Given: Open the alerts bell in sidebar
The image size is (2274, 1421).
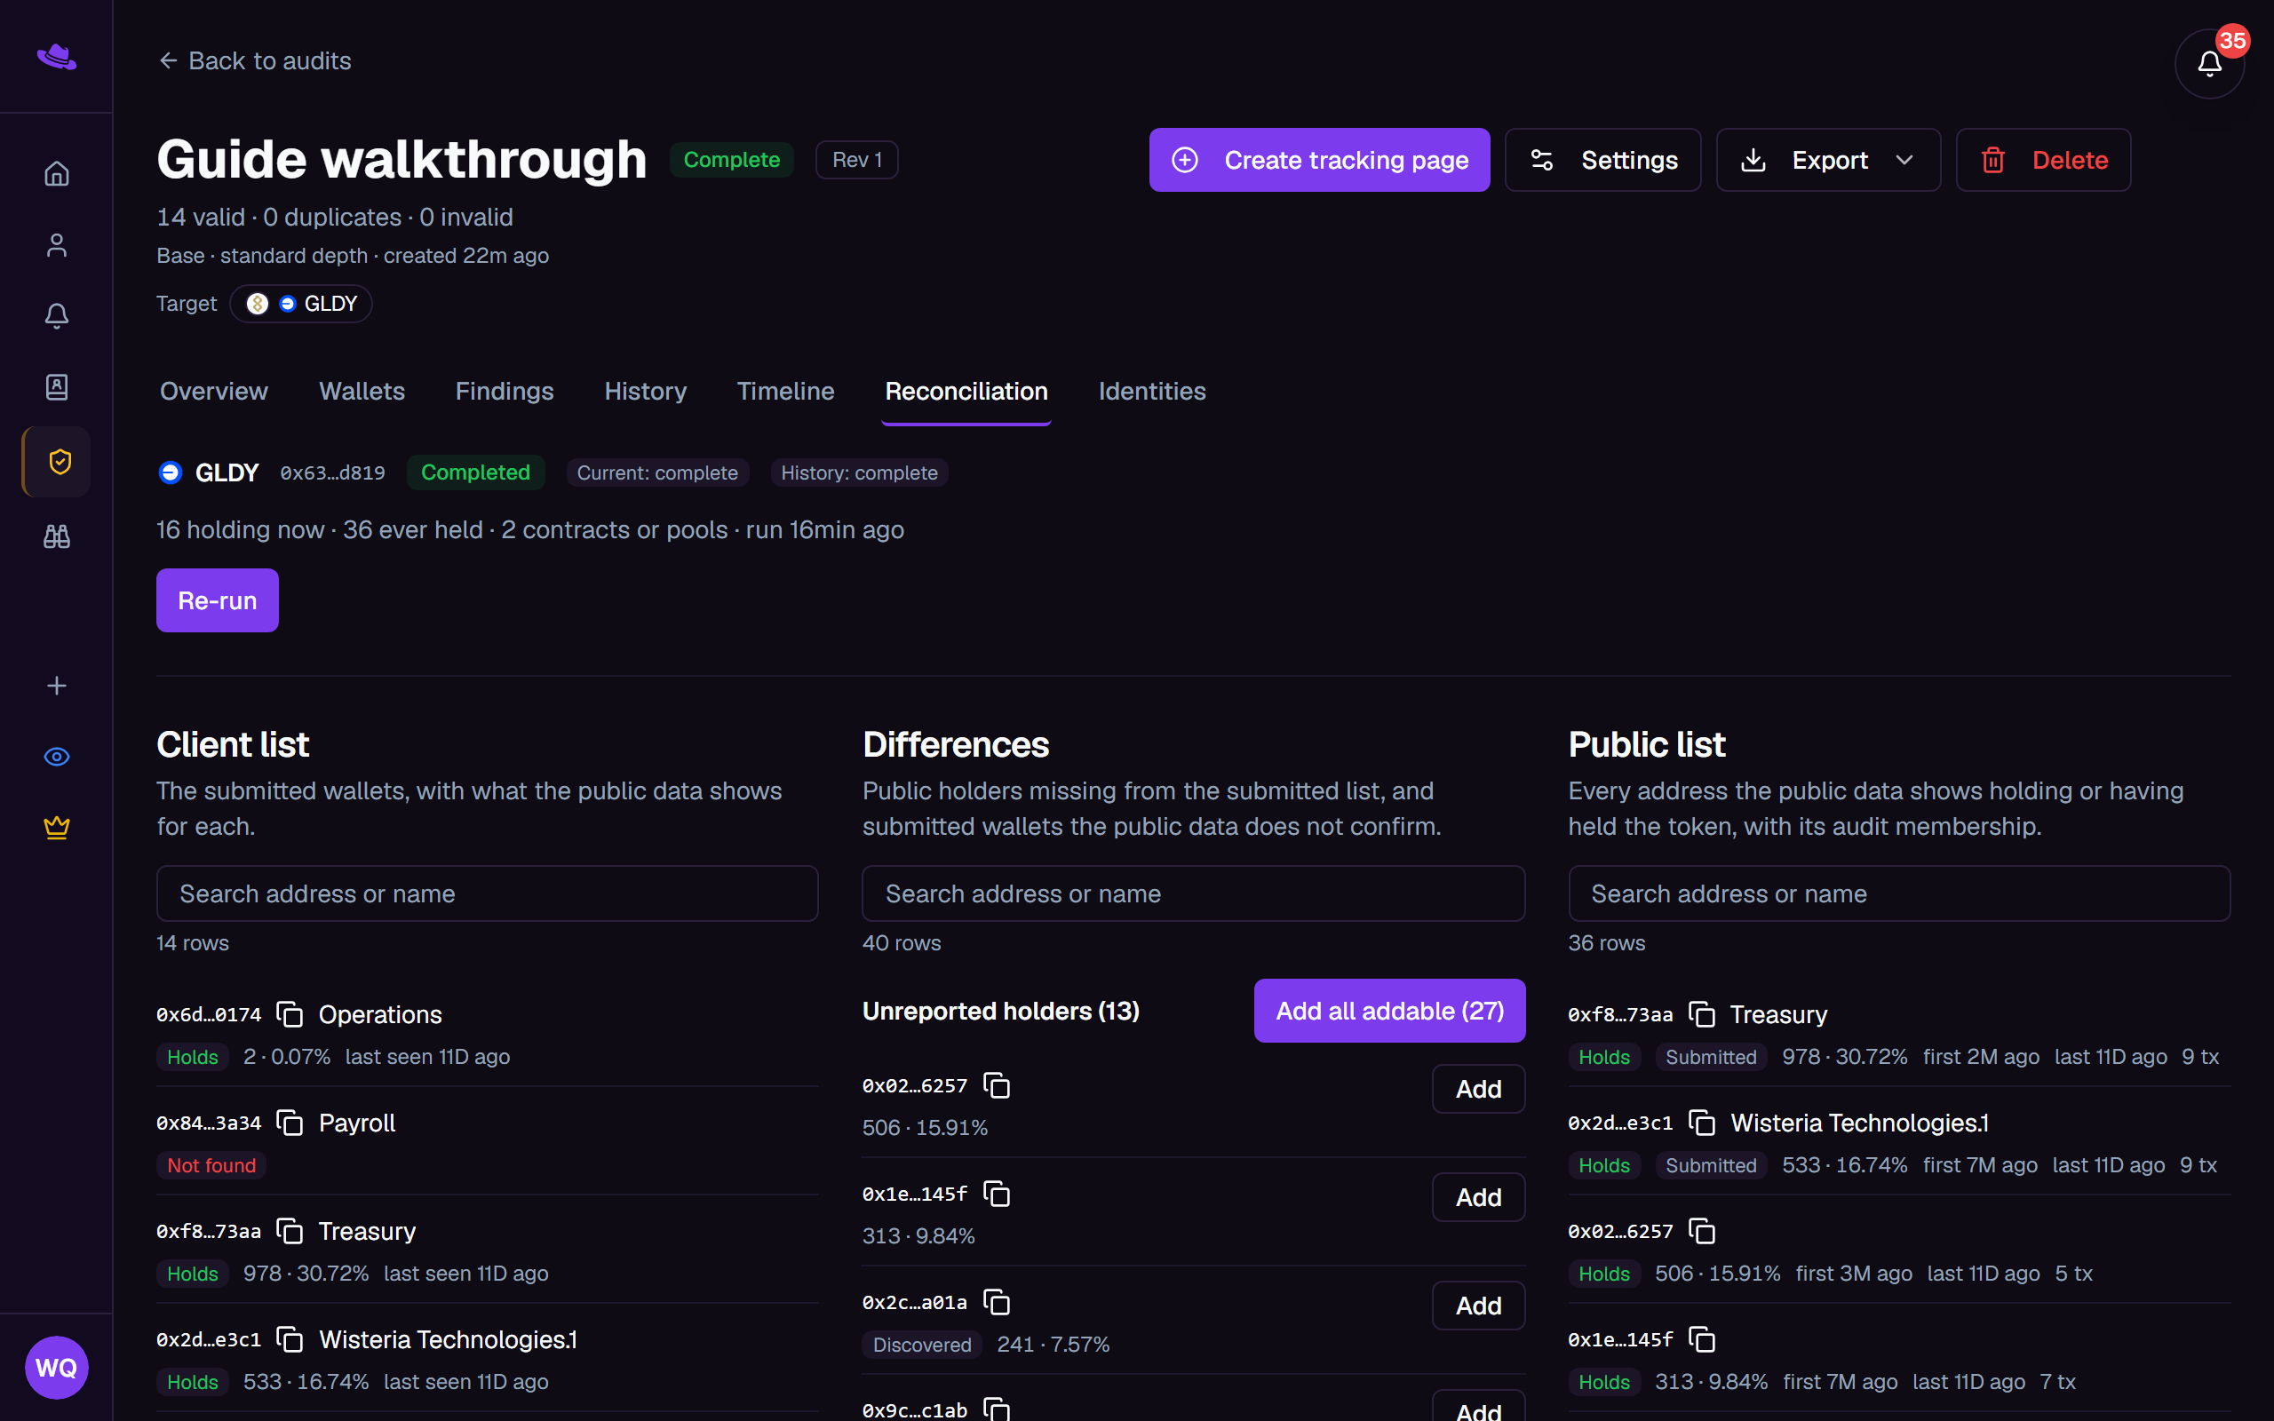Looking at the screenshot, I should pyautogui.click(x=56, y=316).
